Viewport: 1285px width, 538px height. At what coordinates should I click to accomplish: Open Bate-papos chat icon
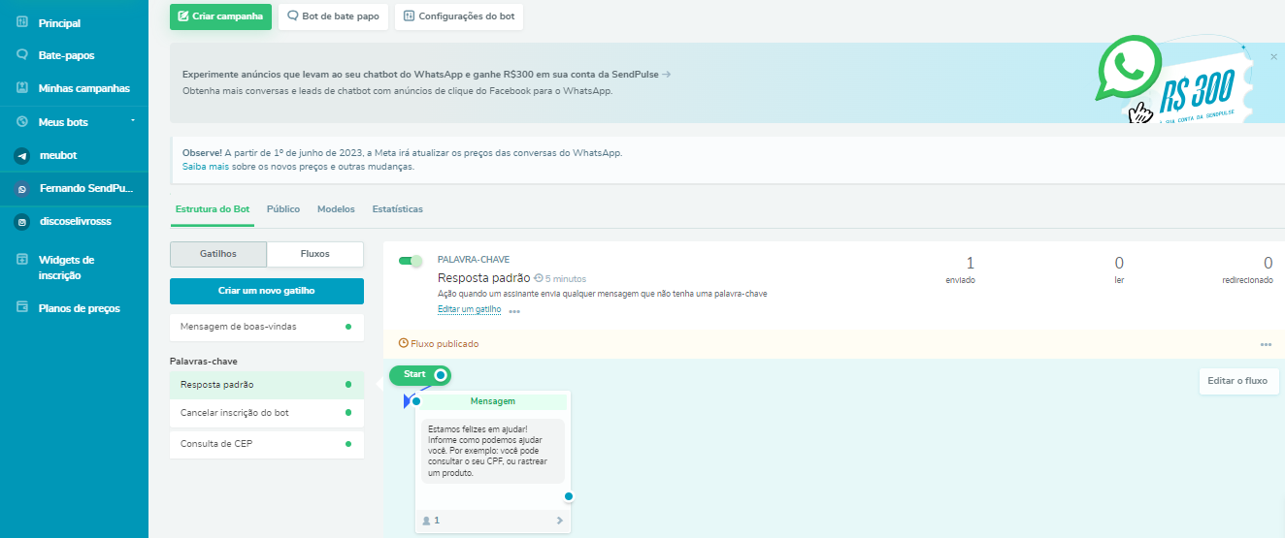[x=21, y=55]
